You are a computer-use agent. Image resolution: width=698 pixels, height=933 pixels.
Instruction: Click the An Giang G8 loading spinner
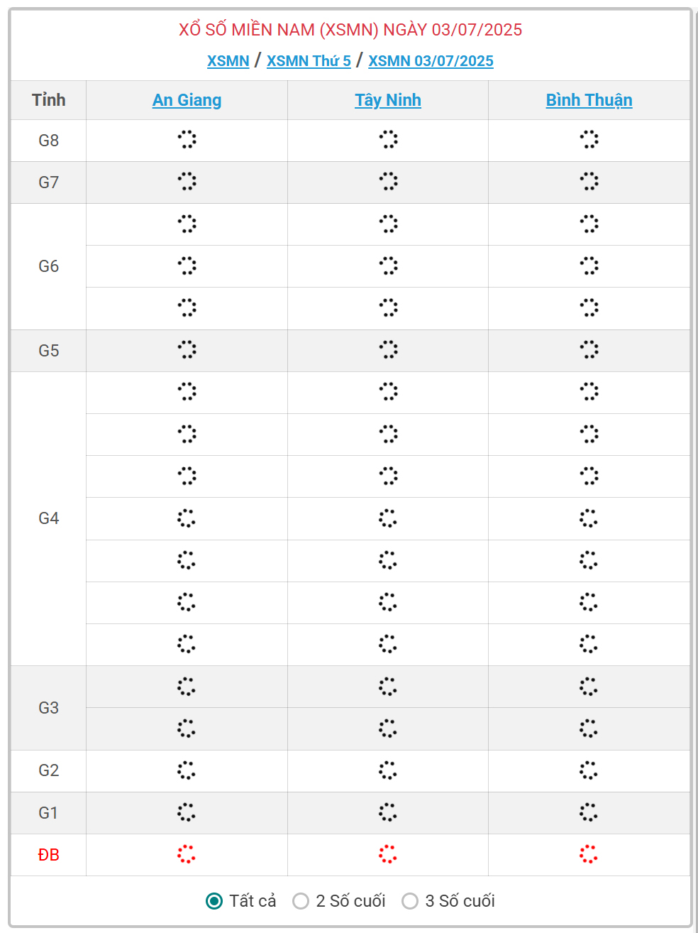tap(187, 139)
